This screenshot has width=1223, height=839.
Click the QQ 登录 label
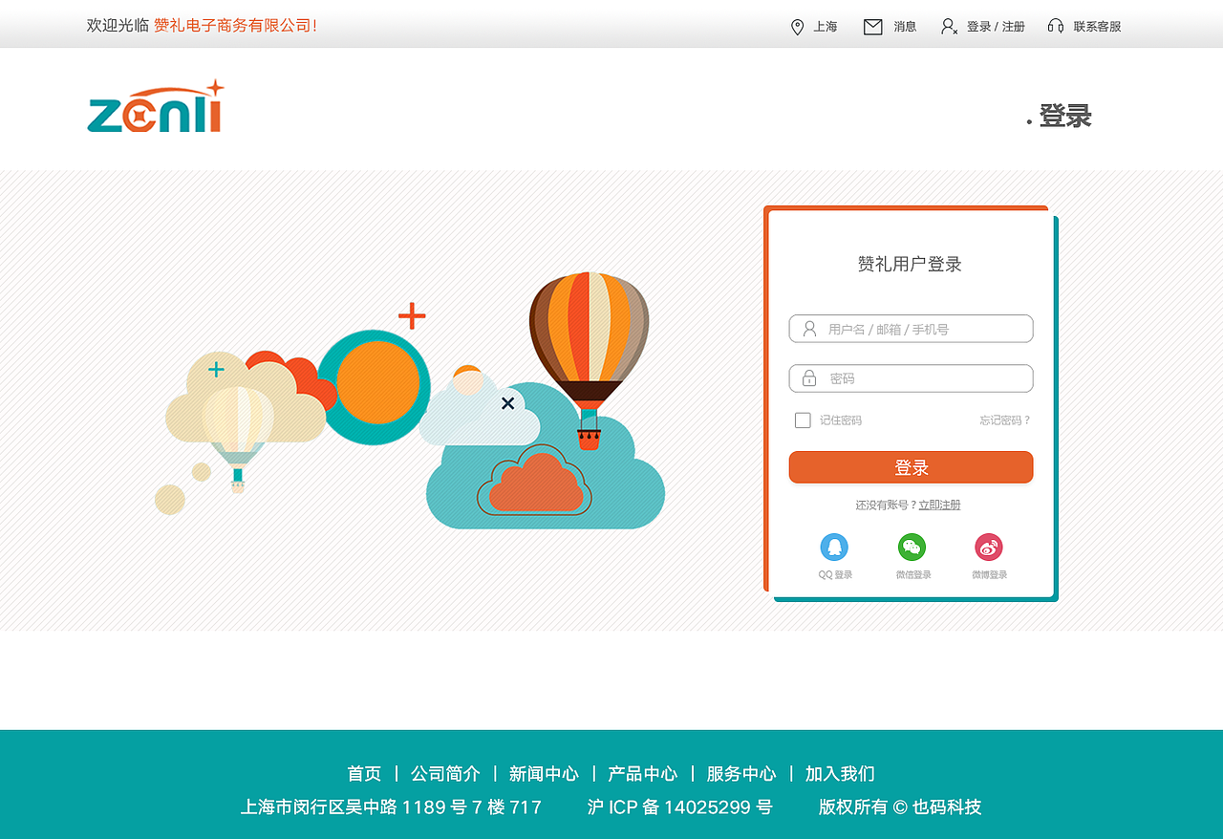click(835, 574)
